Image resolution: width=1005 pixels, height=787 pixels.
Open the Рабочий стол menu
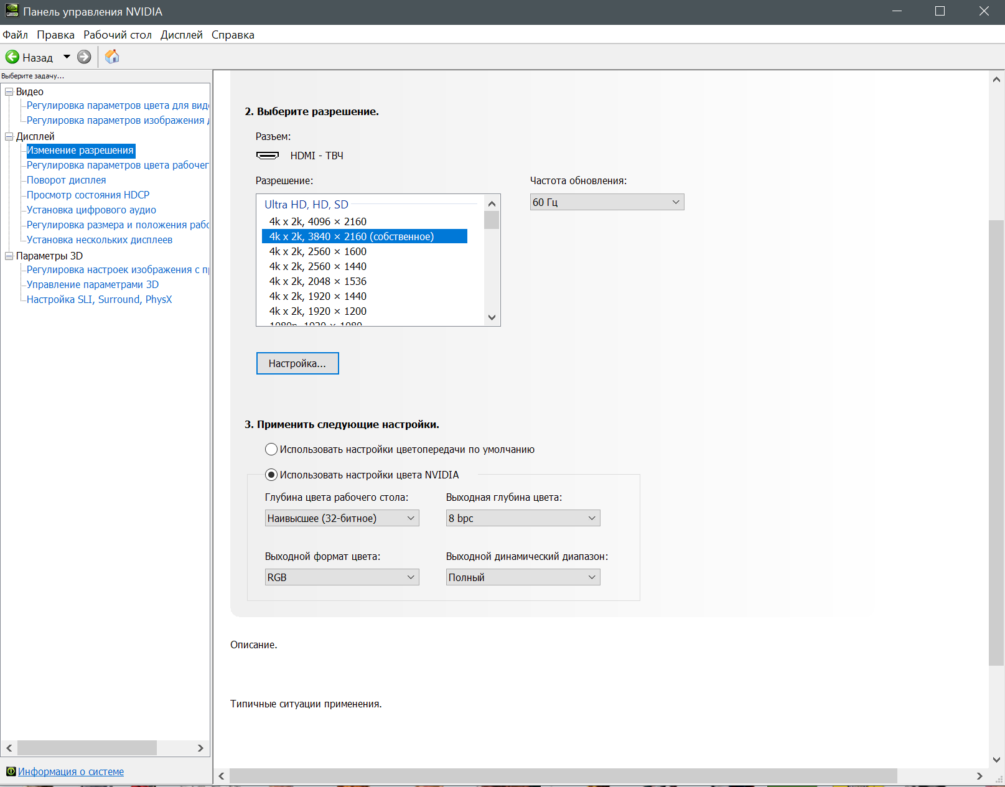(x=118, y=35)
